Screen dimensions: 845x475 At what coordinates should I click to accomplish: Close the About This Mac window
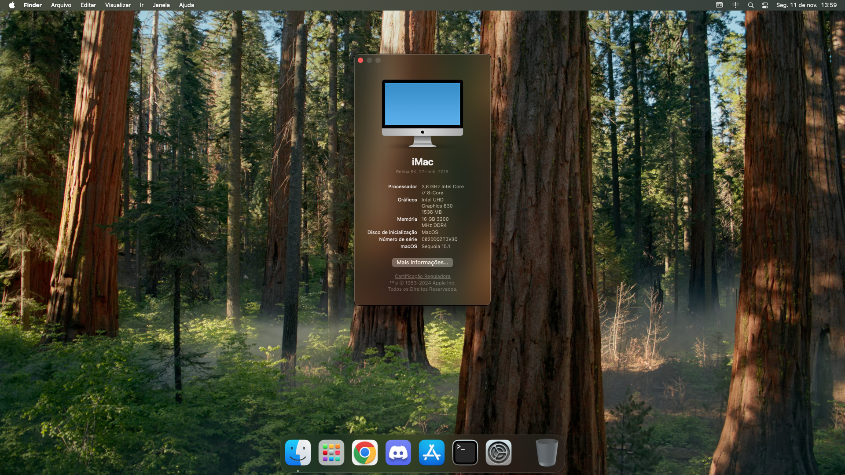360,60
